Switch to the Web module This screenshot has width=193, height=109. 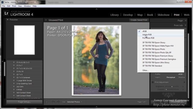coord(187,15)
